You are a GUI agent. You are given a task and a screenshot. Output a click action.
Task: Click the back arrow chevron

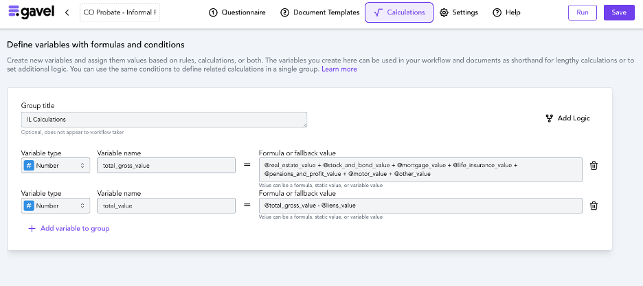67,12
